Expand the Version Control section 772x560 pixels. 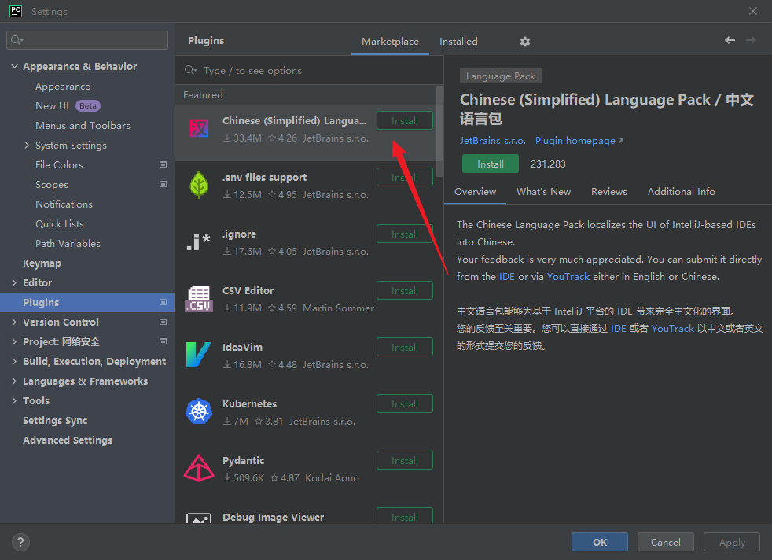(15, 322)
